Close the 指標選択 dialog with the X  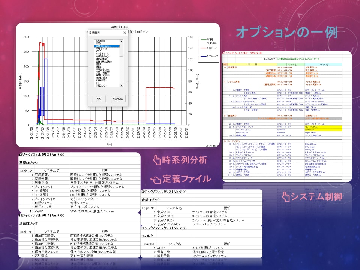(x=124, y=33)
